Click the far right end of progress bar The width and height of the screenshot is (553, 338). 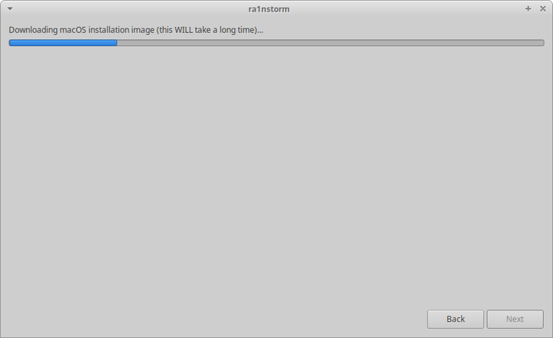[x=542, y=43]
